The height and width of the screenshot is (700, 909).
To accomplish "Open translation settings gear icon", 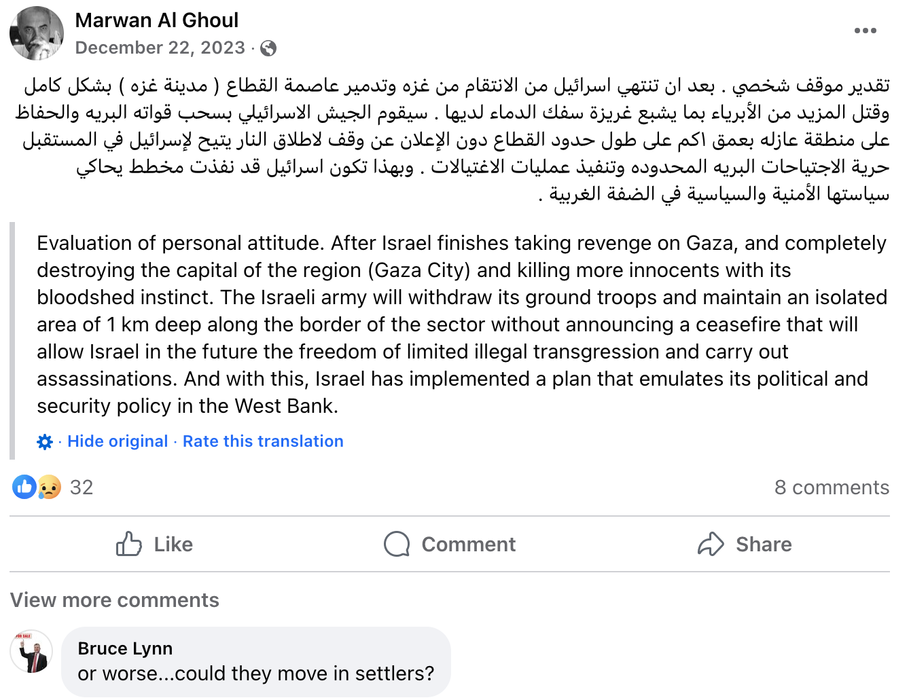I will [x=45, y=442].
